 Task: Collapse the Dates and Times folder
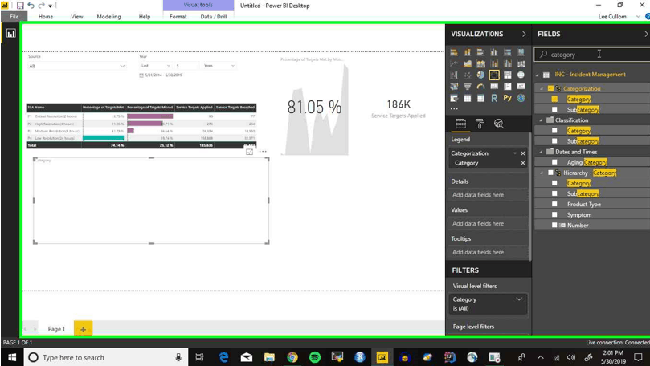point(541,152)
